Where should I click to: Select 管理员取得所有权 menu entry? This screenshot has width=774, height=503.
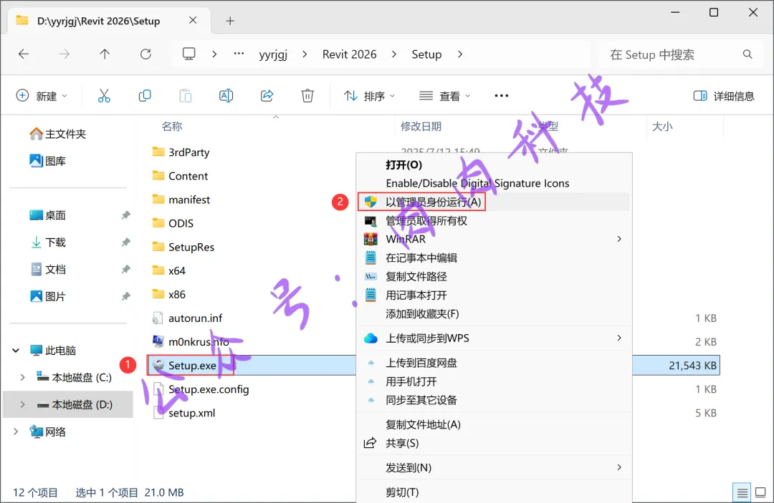[x=426, y=220]
